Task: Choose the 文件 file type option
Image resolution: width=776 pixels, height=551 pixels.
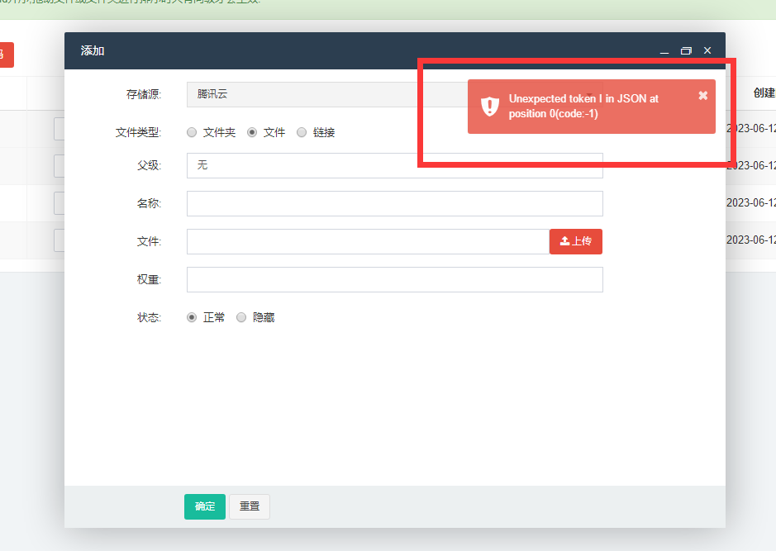Action: [x=252, y=132]
